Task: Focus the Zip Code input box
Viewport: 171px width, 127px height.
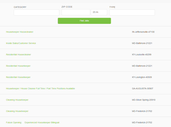Action: coord(76,12)
